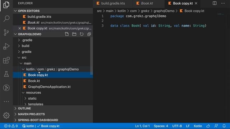The width and height of the screenshot is (230, 129).
Task: Refresh the explorer file tree
Action: (82, 34)
